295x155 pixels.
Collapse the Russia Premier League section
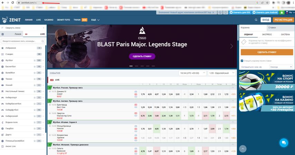tap(233, 88)
